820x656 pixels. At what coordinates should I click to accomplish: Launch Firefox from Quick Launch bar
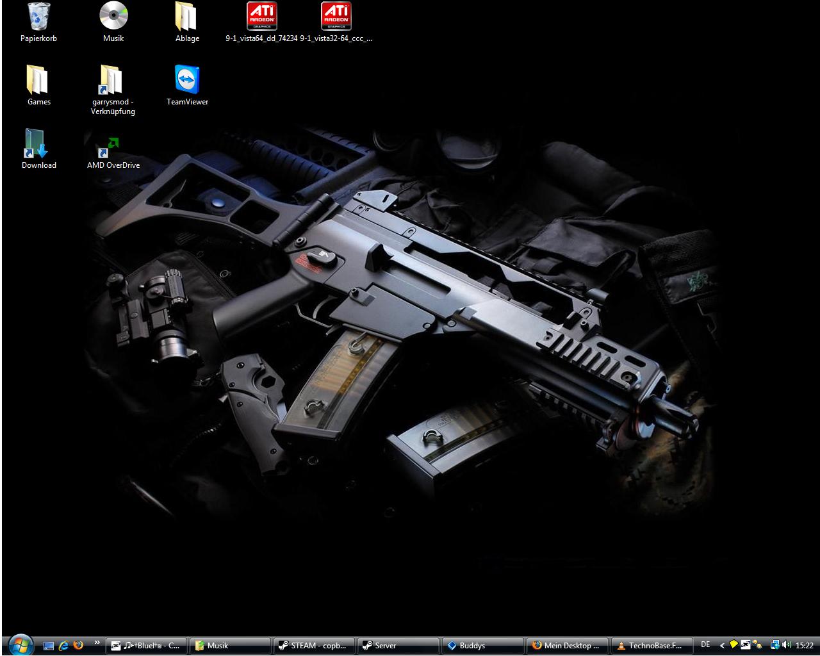[x=78, y=646]
